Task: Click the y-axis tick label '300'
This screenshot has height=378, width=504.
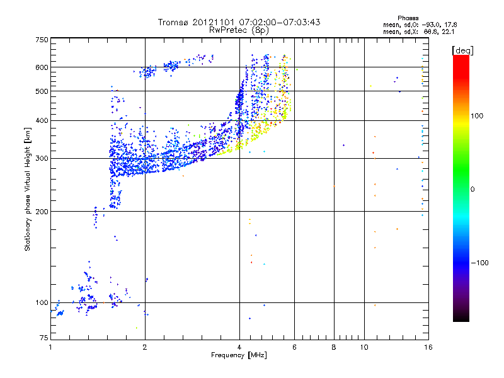Action: [42, 159]
